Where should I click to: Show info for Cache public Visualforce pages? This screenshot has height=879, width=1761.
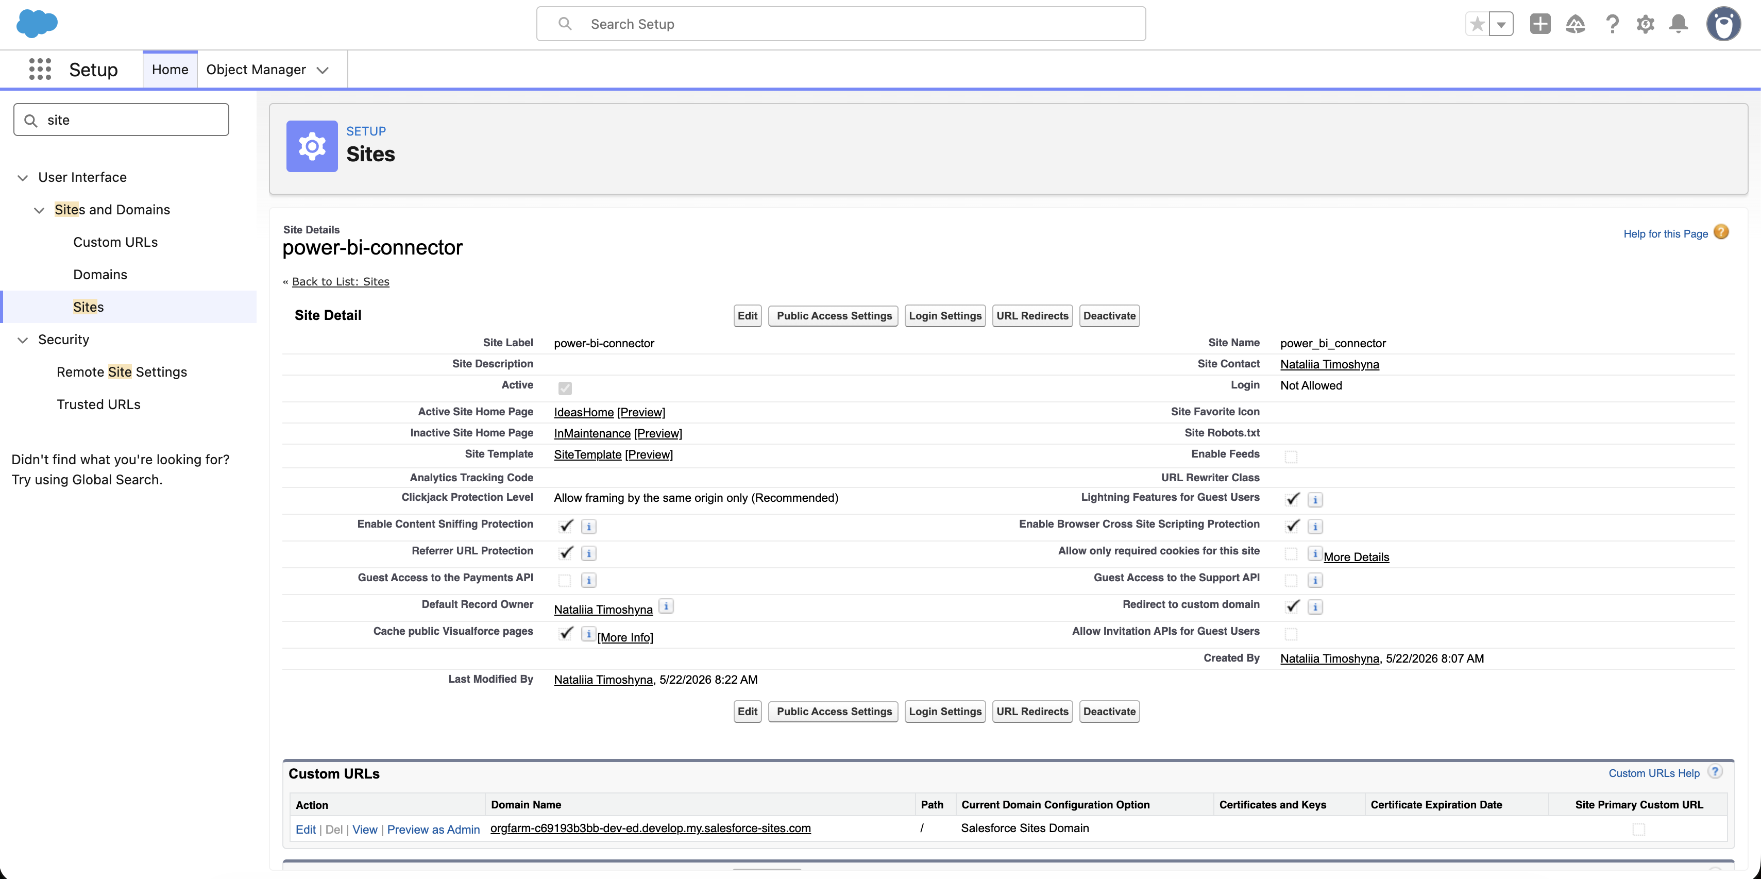[588, 634]
